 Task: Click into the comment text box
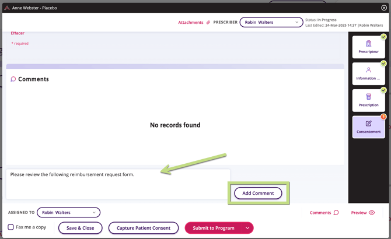(118, 184)
